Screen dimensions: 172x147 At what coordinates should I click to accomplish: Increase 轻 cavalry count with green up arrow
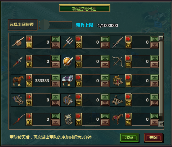pos(55,77)
